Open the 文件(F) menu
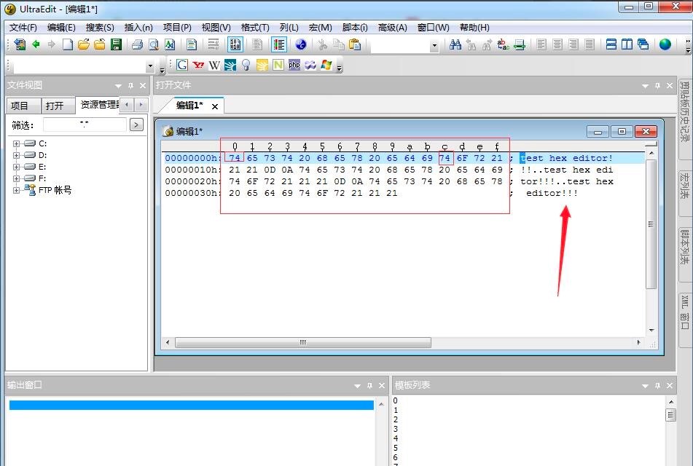This screenshot has width=693, height=466. click(23, 28)
